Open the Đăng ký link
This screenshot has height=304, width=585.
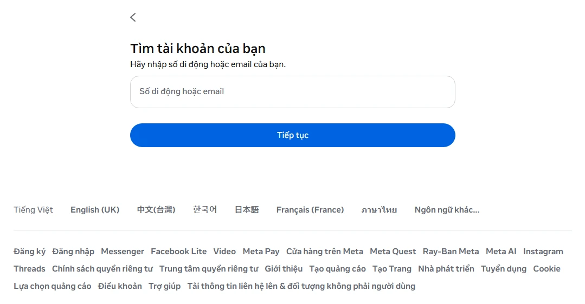click(x=29, y=252)
